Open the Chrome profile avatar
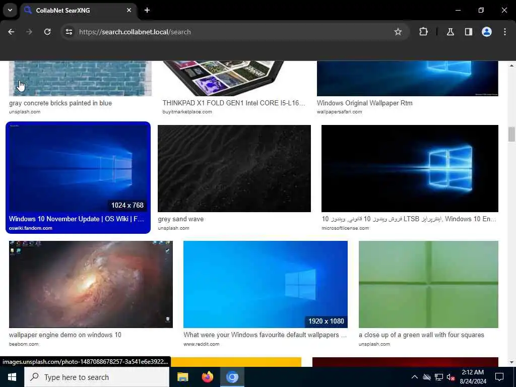Viewport: 516px width, 387px height. tap(487, 32)
